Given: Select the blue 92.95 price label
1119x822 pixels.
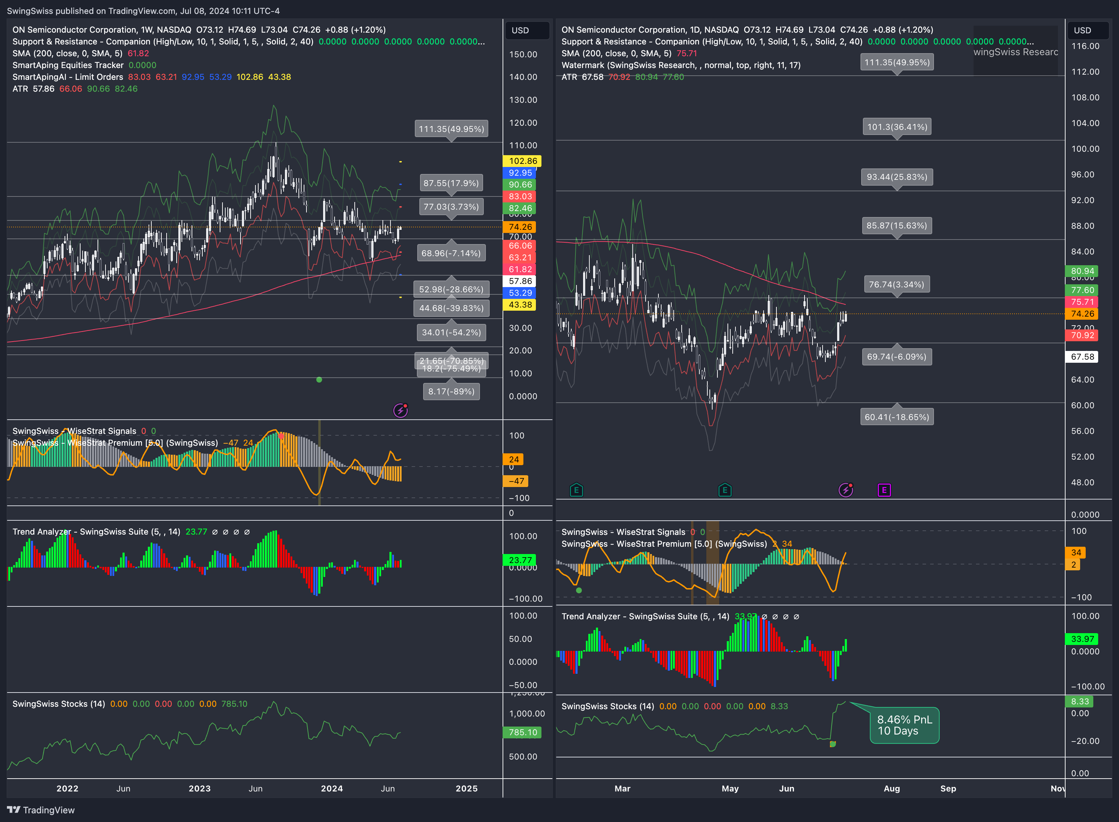Looking at the screenshot, I should coord(520,173).
